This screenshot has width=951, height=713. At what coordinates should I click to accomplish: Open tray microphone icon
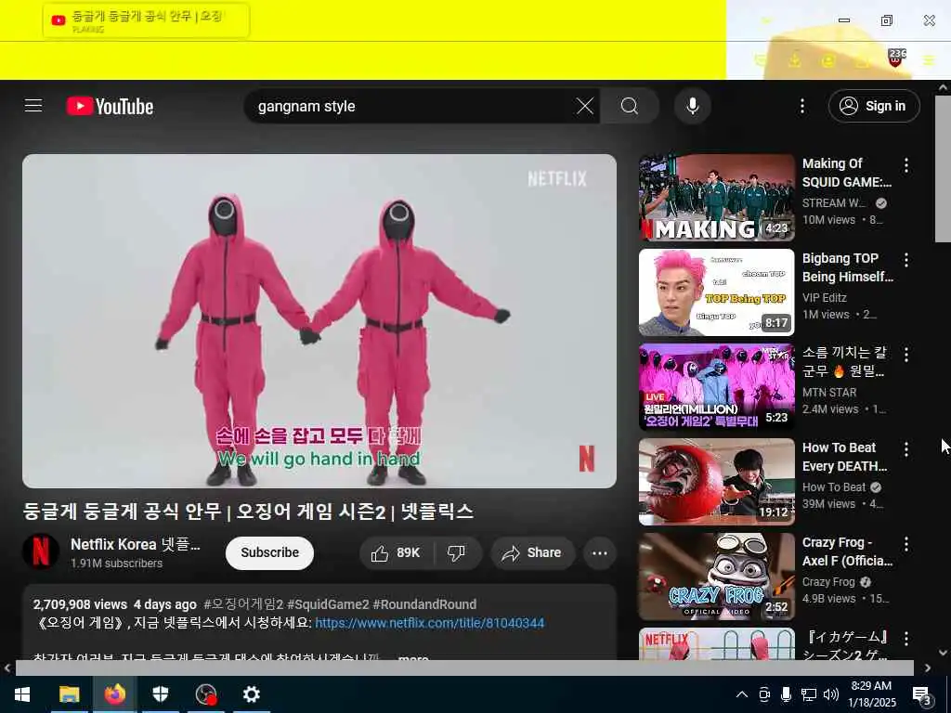786,694
